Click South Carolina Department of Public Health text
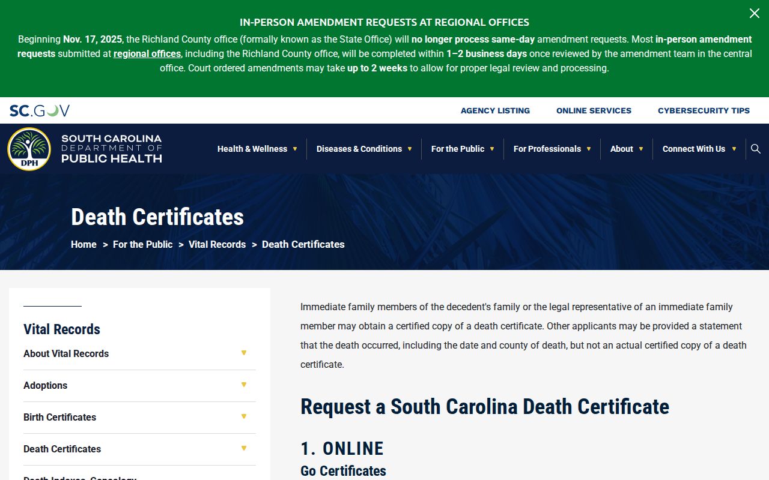The width and height of the screenshot is (769, 480). [x=112, y=149]
